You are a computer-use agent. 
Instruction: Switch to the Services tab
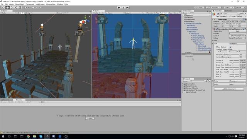coord(228,11)
